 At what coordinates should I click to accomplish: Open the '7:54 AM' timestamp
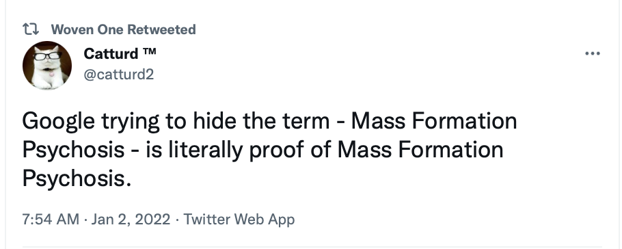(51, 219)
